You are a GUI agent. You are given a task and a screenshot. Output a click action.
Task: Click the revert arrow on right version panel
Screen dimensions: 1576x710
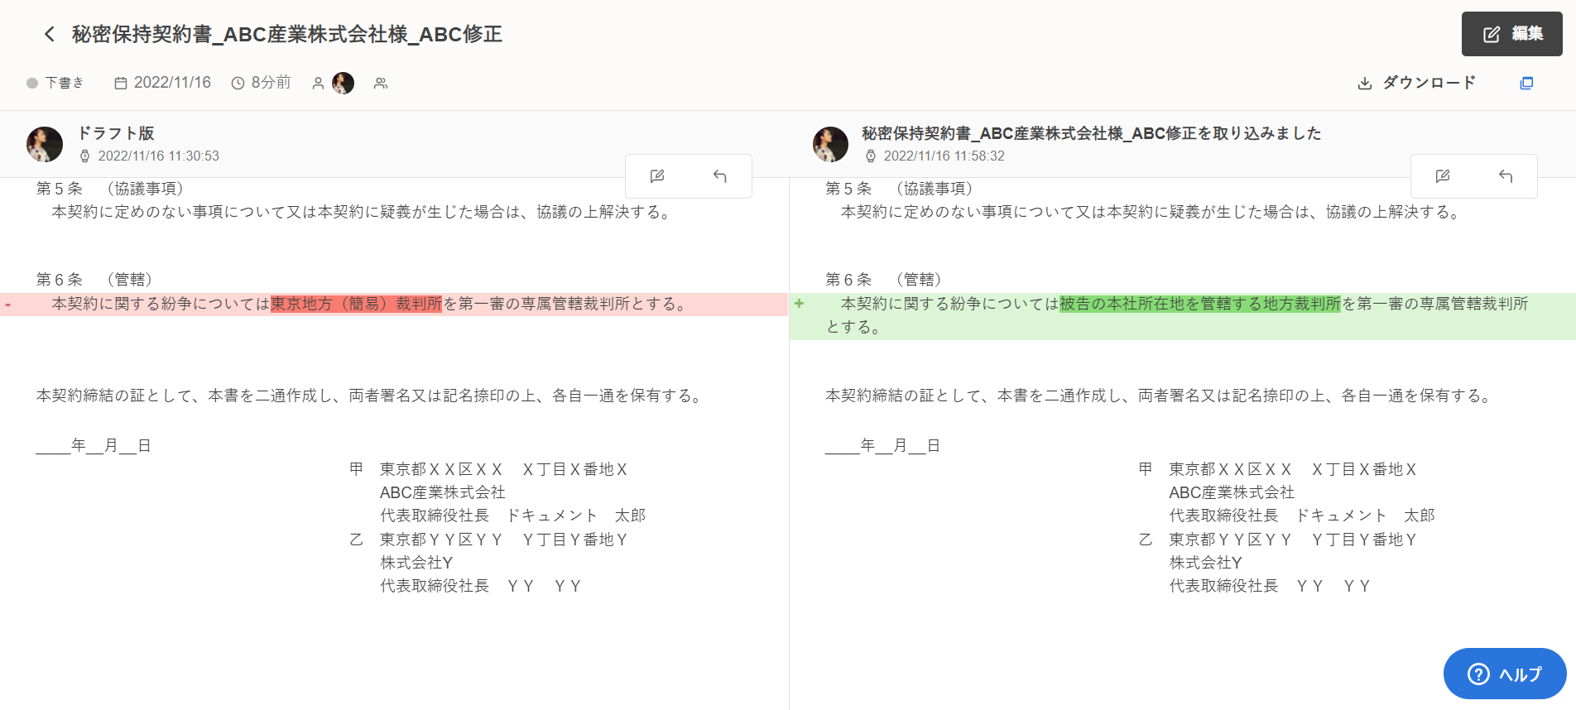(x=1505, y=176)
